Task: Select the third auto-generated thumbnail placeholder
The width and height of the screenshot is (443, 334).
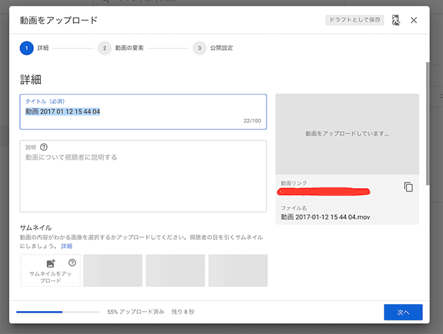Action: (238, 270)
